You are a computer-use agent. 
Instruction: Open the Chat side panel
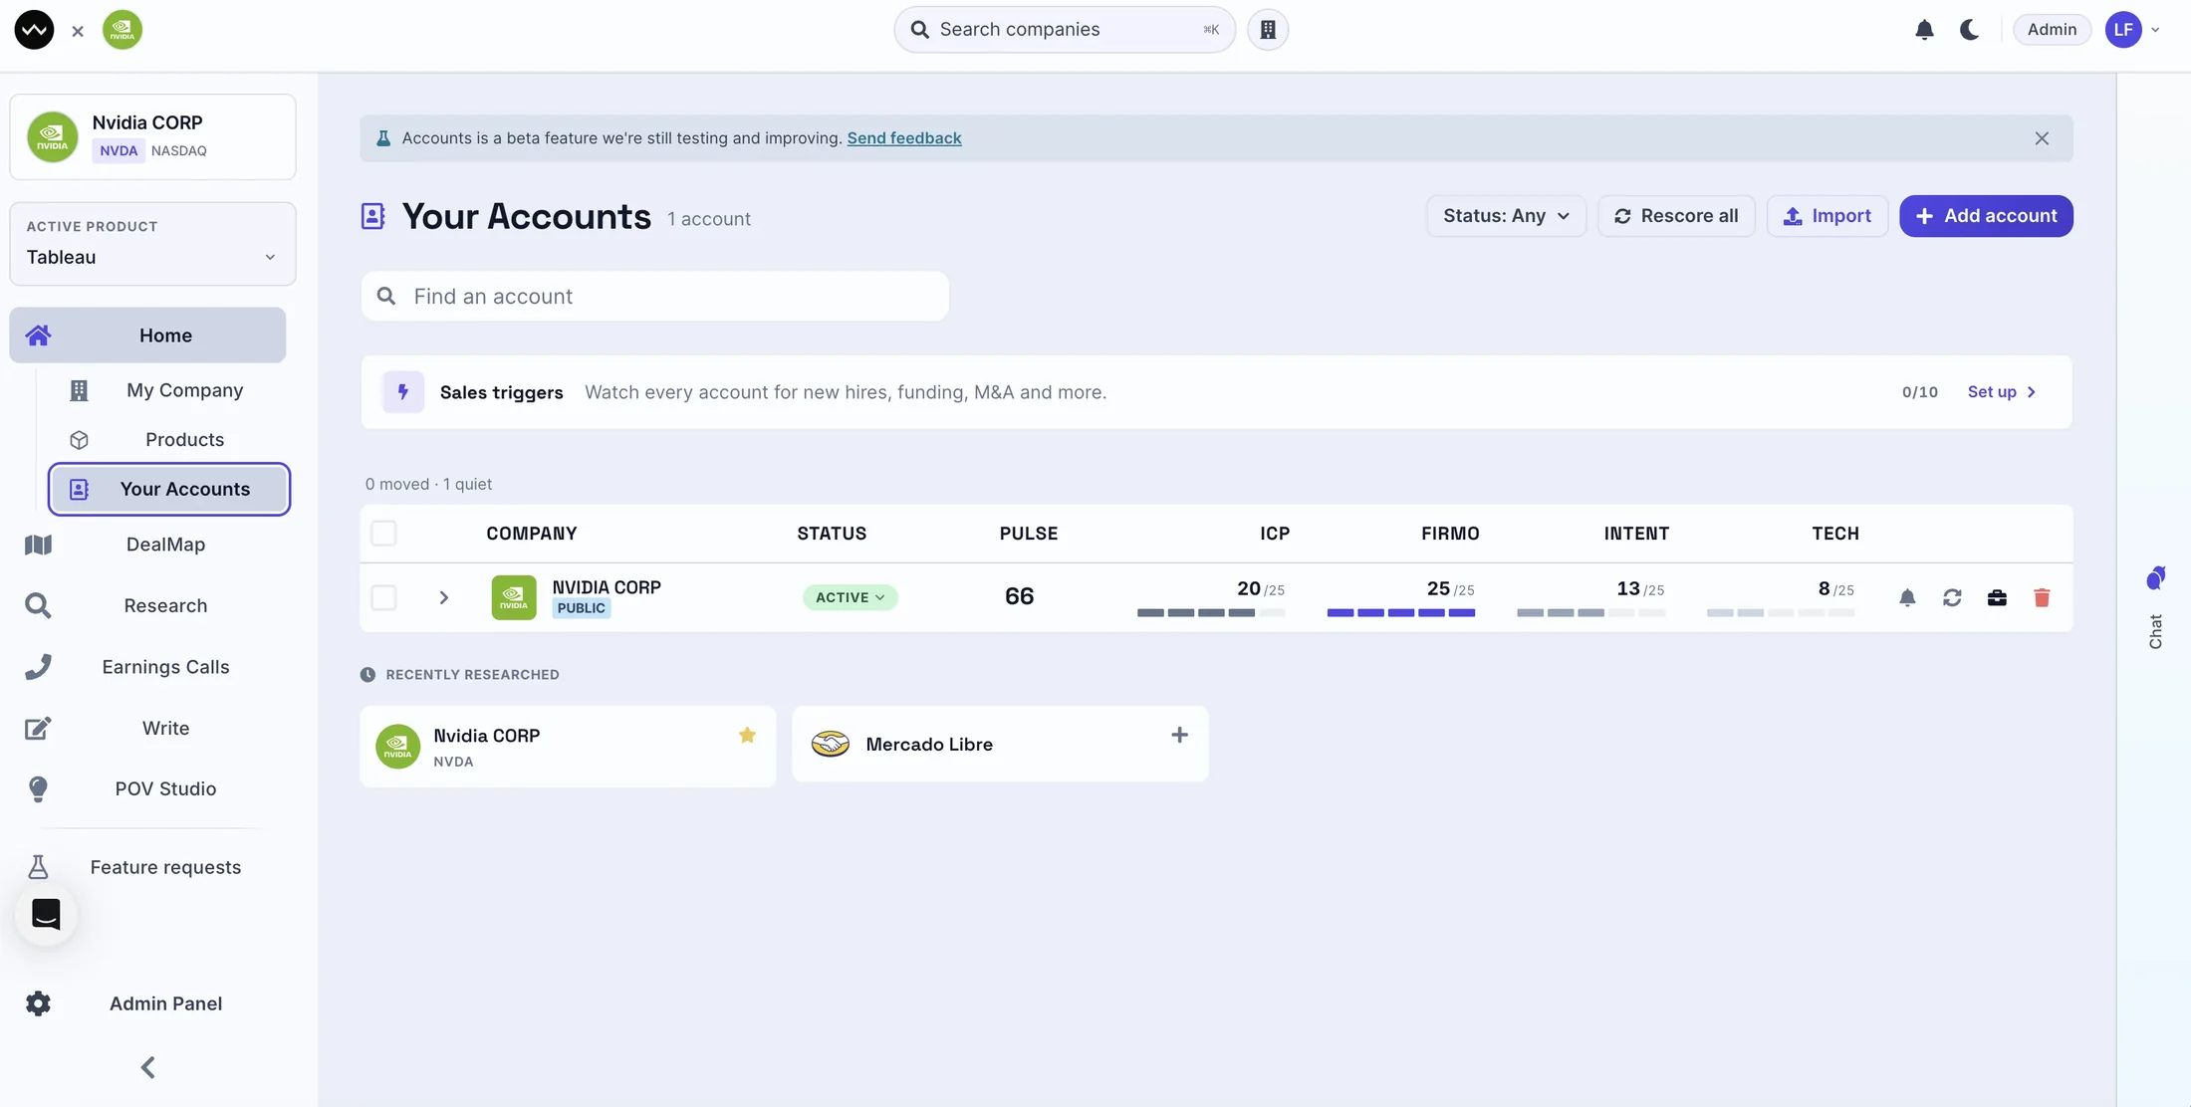2155,607
